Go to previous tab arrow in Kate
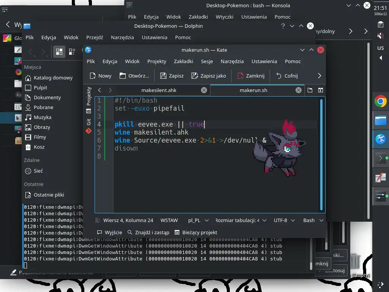 pos(100,90)
